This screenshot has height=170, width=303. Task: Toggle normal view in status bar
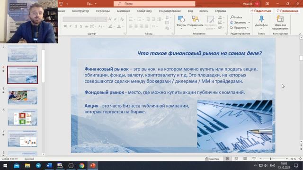coord(227,159)
